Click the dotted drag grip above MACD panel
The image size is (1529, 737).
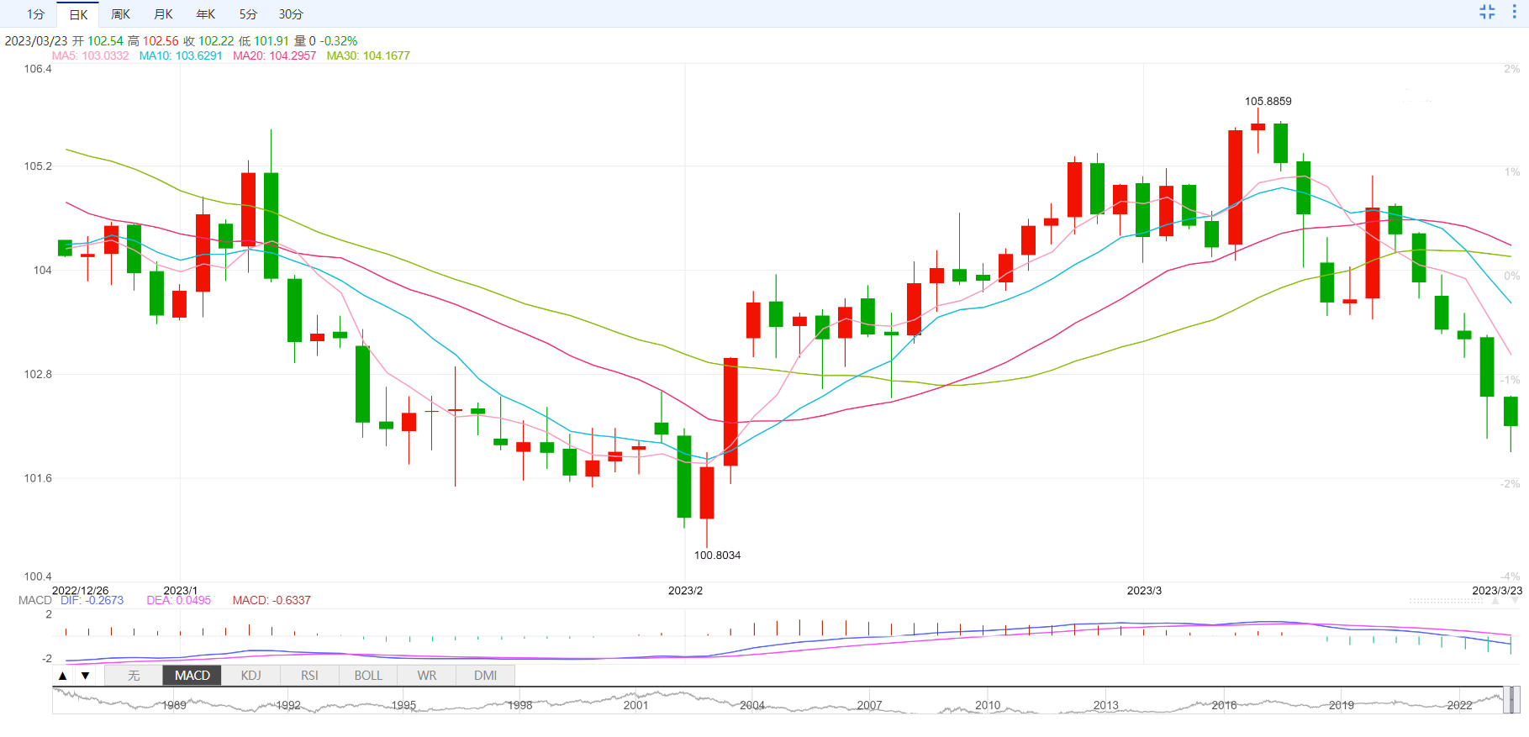[x=1447, y=601]
